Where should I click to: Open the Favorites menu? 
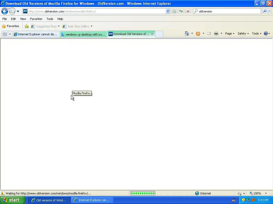pos(36,19)
